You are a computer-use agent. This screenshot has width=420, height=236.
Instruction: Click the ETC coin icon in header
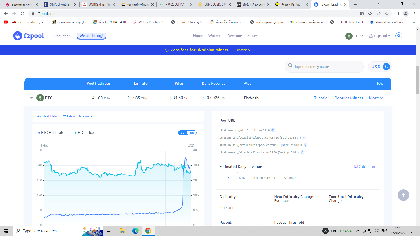(x=349, y=36)
